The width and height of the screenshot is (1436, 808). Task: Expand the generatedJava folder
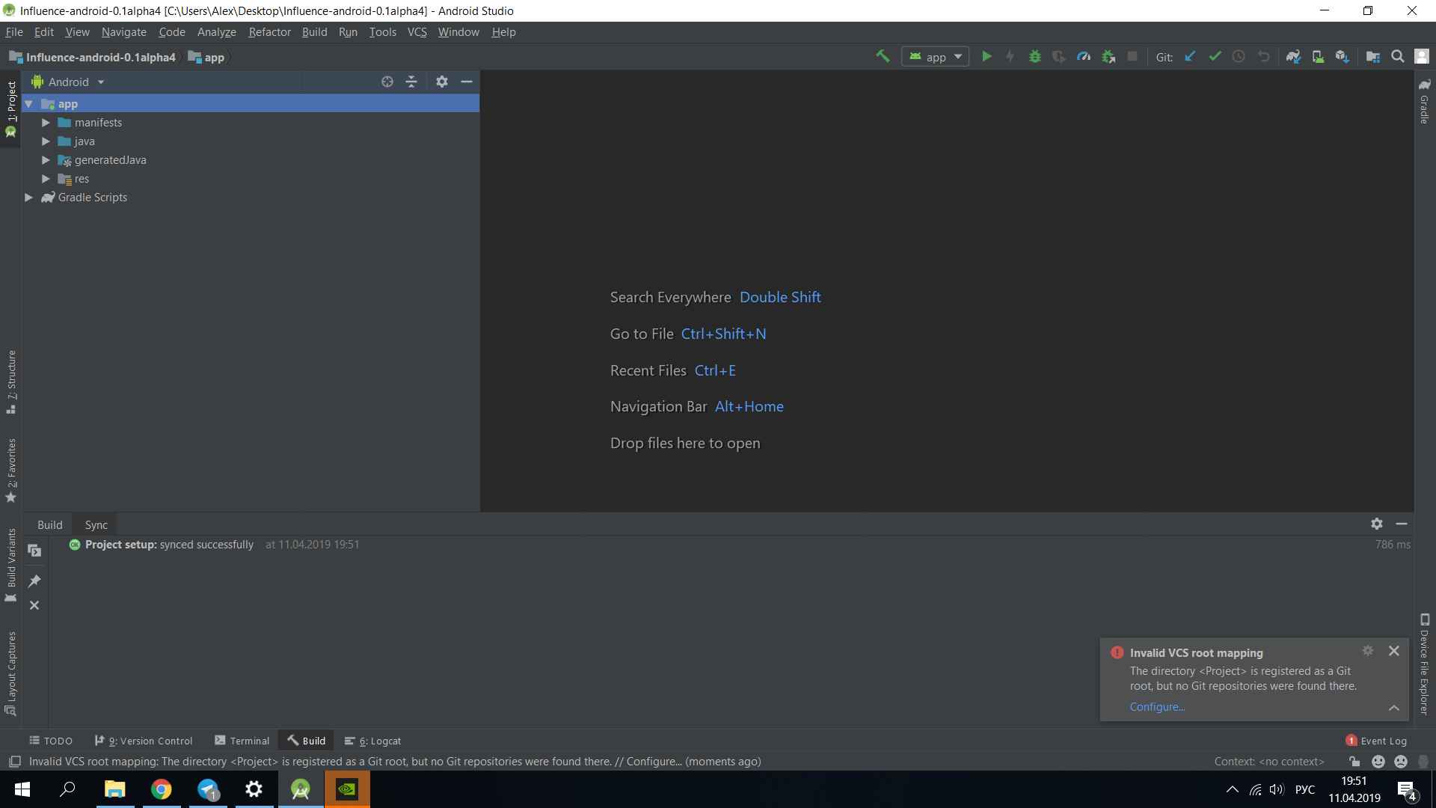coord(46,160)
